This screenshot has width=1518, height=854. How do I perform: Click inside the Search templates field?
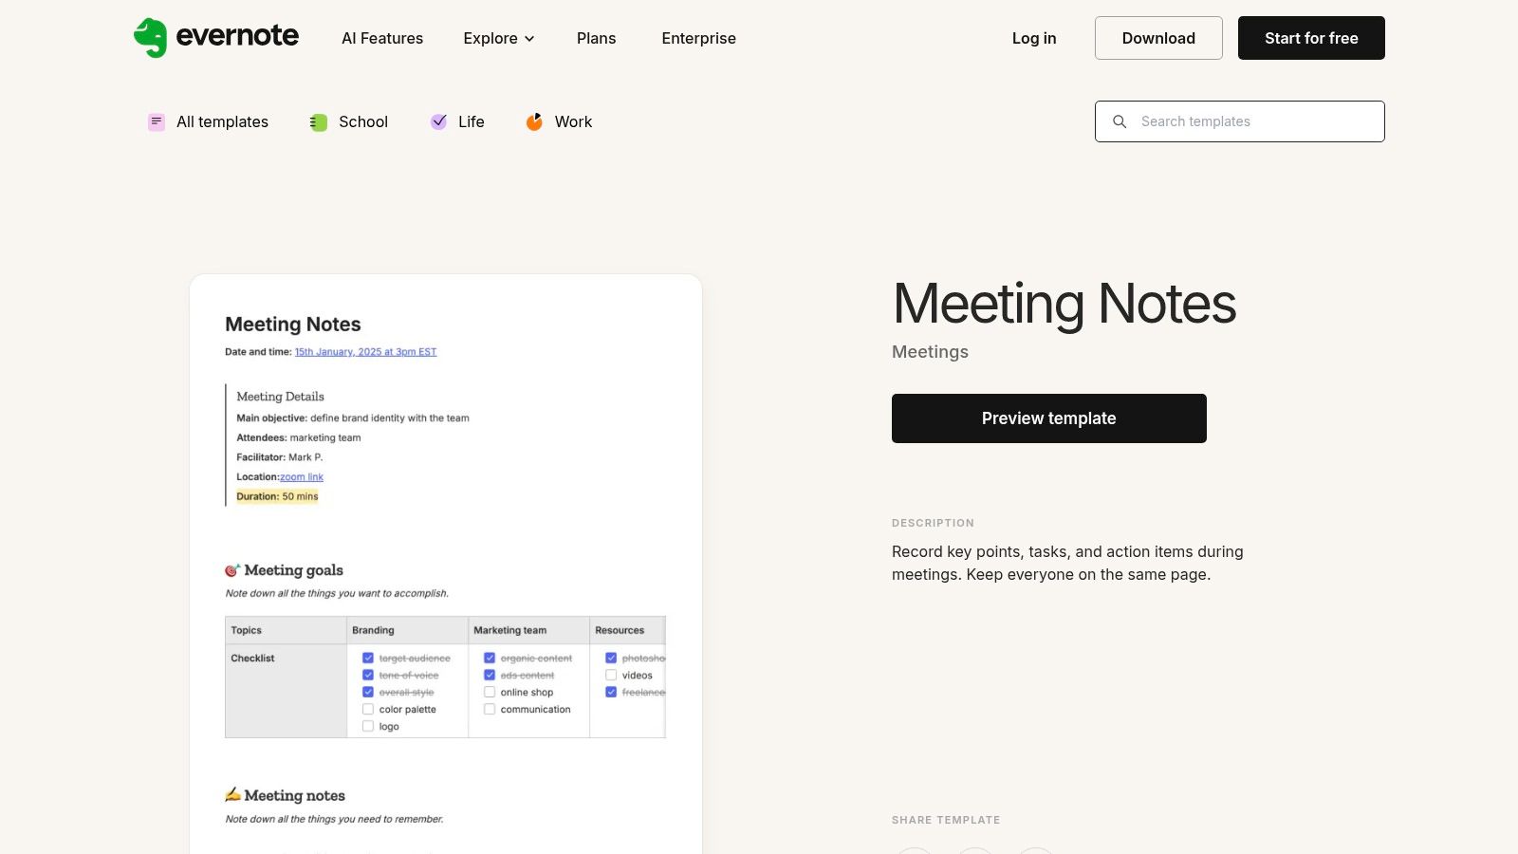(x=1233, y=121)
